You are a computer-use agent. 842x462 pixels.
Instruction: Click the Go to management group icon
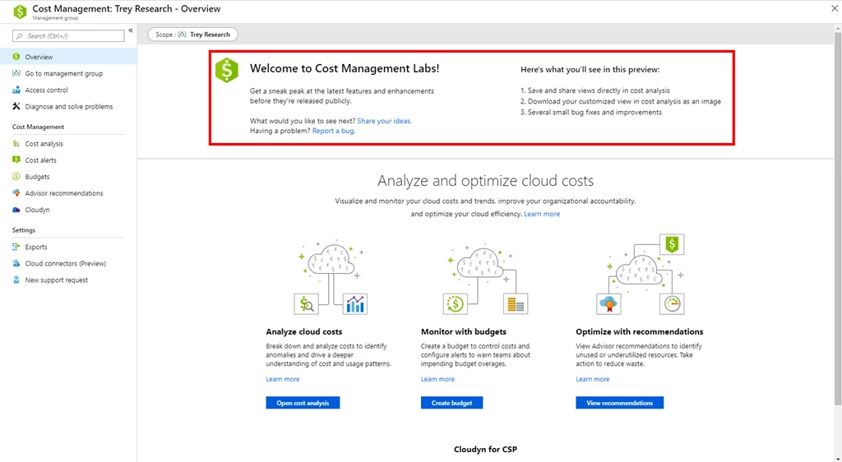click(x=16, y=73)
